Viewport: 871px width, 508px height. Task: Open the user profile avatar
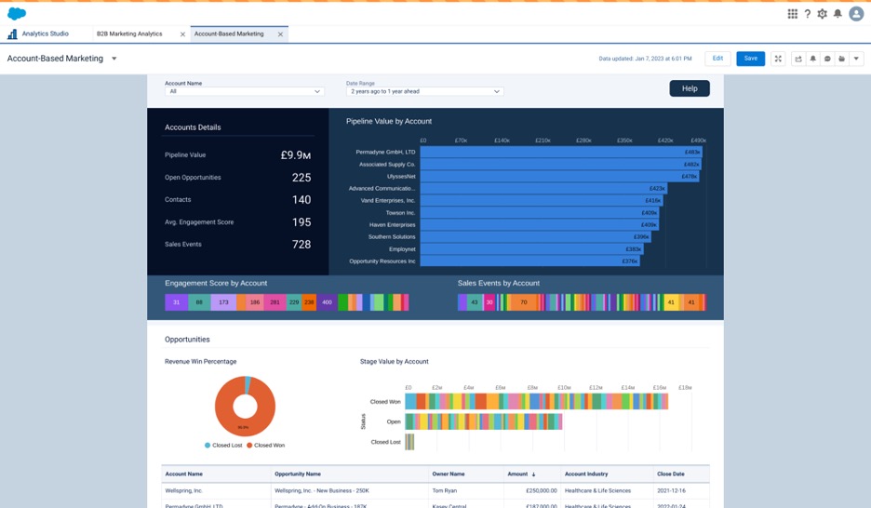856,14
